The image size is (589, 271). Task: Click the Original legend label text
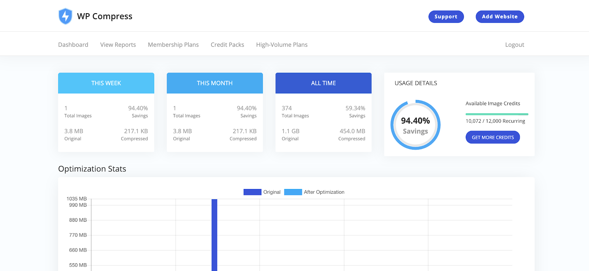(272, 192)
